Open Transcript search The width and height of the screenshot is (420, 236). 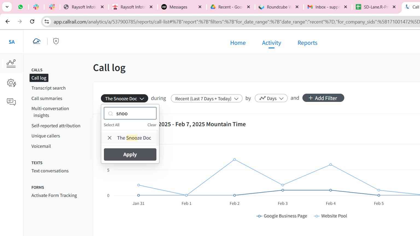pyautogui.click(x=48, y=88)
